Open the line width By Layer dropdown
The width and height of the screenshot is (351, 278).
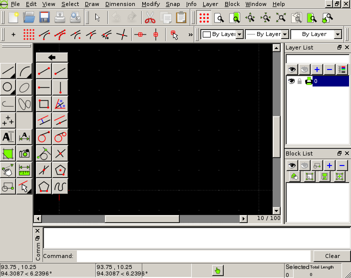click(x=267, y=34)
